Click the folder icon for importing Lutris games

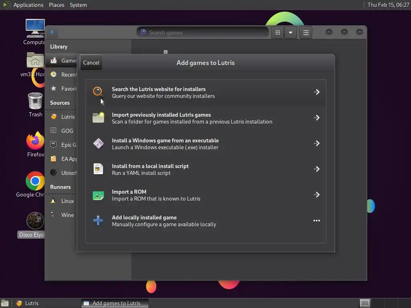point(98,118)
